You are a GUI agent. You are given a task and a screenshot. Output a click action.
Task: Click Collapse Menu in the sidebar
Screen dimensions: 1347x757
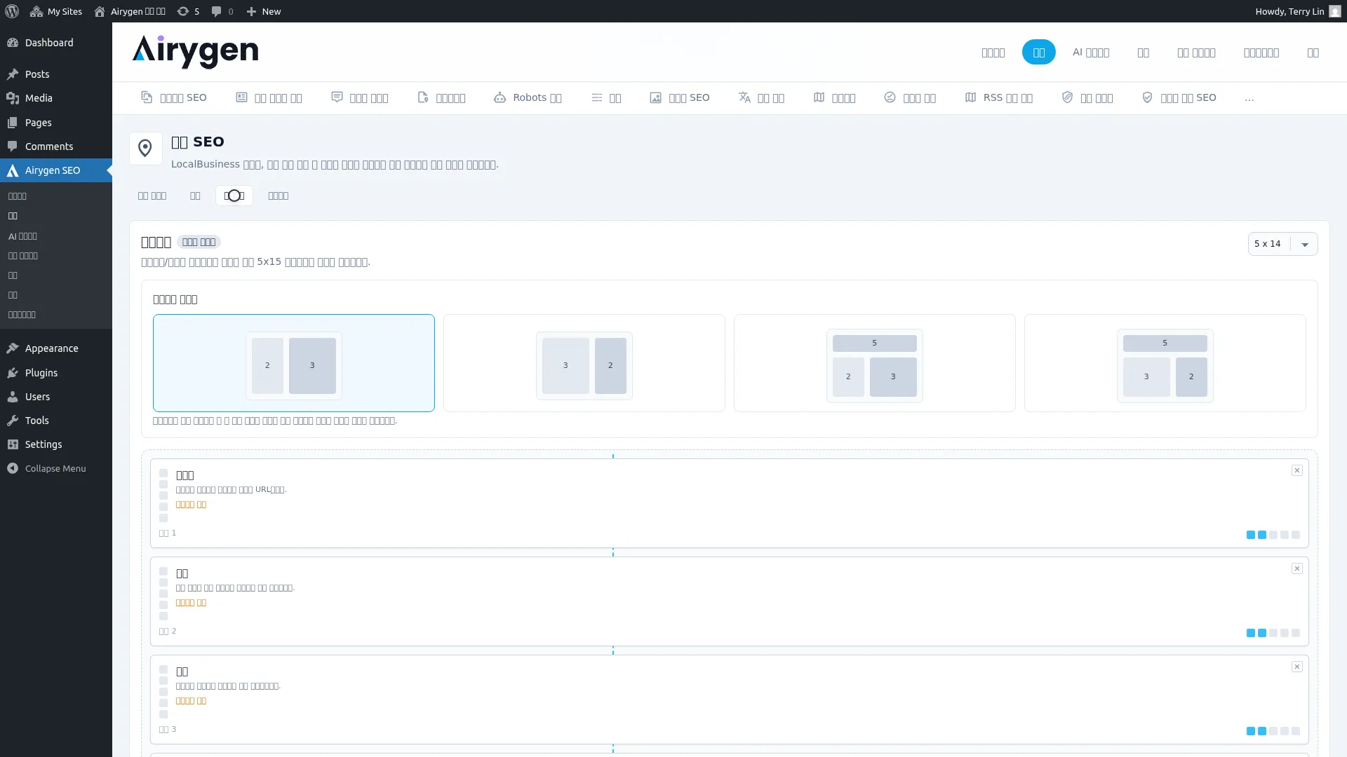tap(56, 468)
